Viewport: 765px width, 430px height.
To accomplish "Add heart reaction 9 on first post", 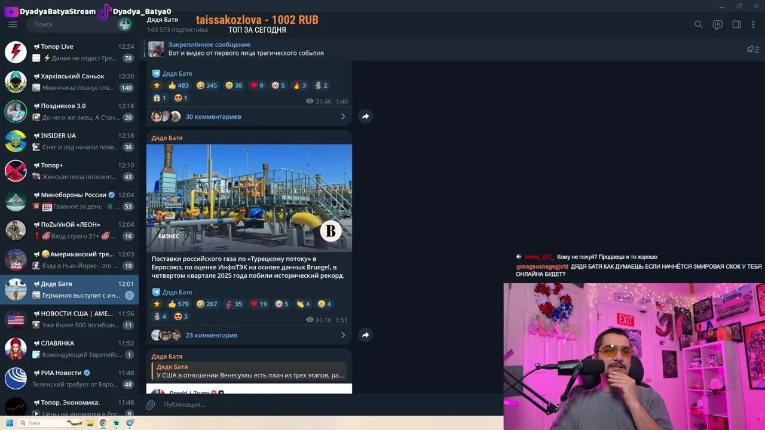I will (x=257, y=85).
